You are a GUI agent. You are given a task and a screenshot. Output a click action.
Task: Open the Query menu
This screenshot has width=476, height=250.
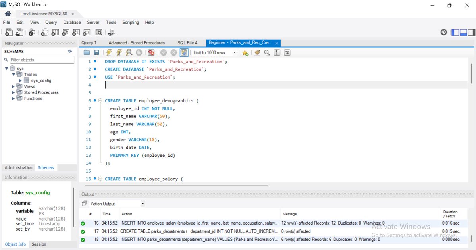51,23
